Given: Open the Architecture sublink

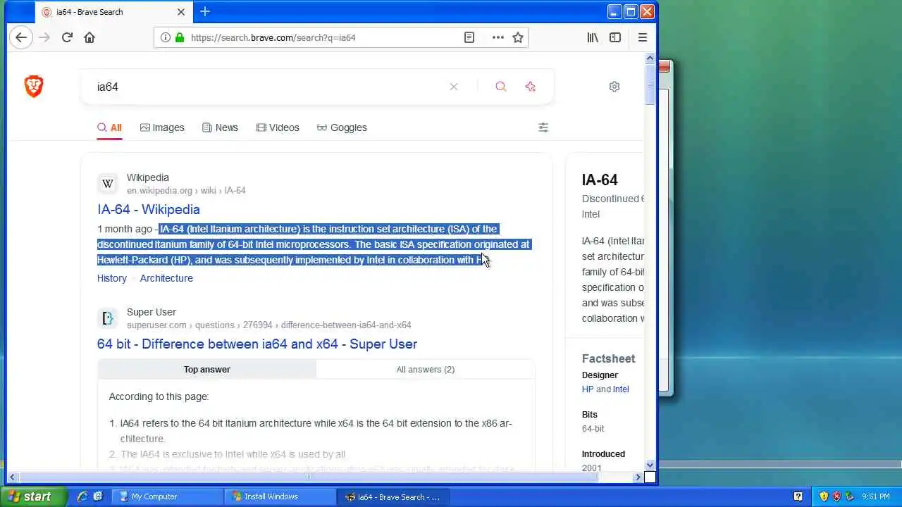Looking at the screenshot, I should [166, 278].
